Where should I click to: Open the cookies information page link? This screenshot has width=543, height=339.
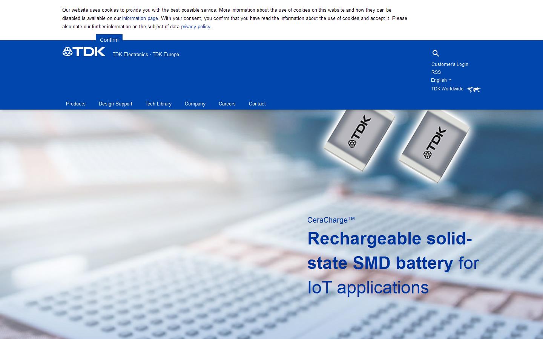click(x=140, y=18)
